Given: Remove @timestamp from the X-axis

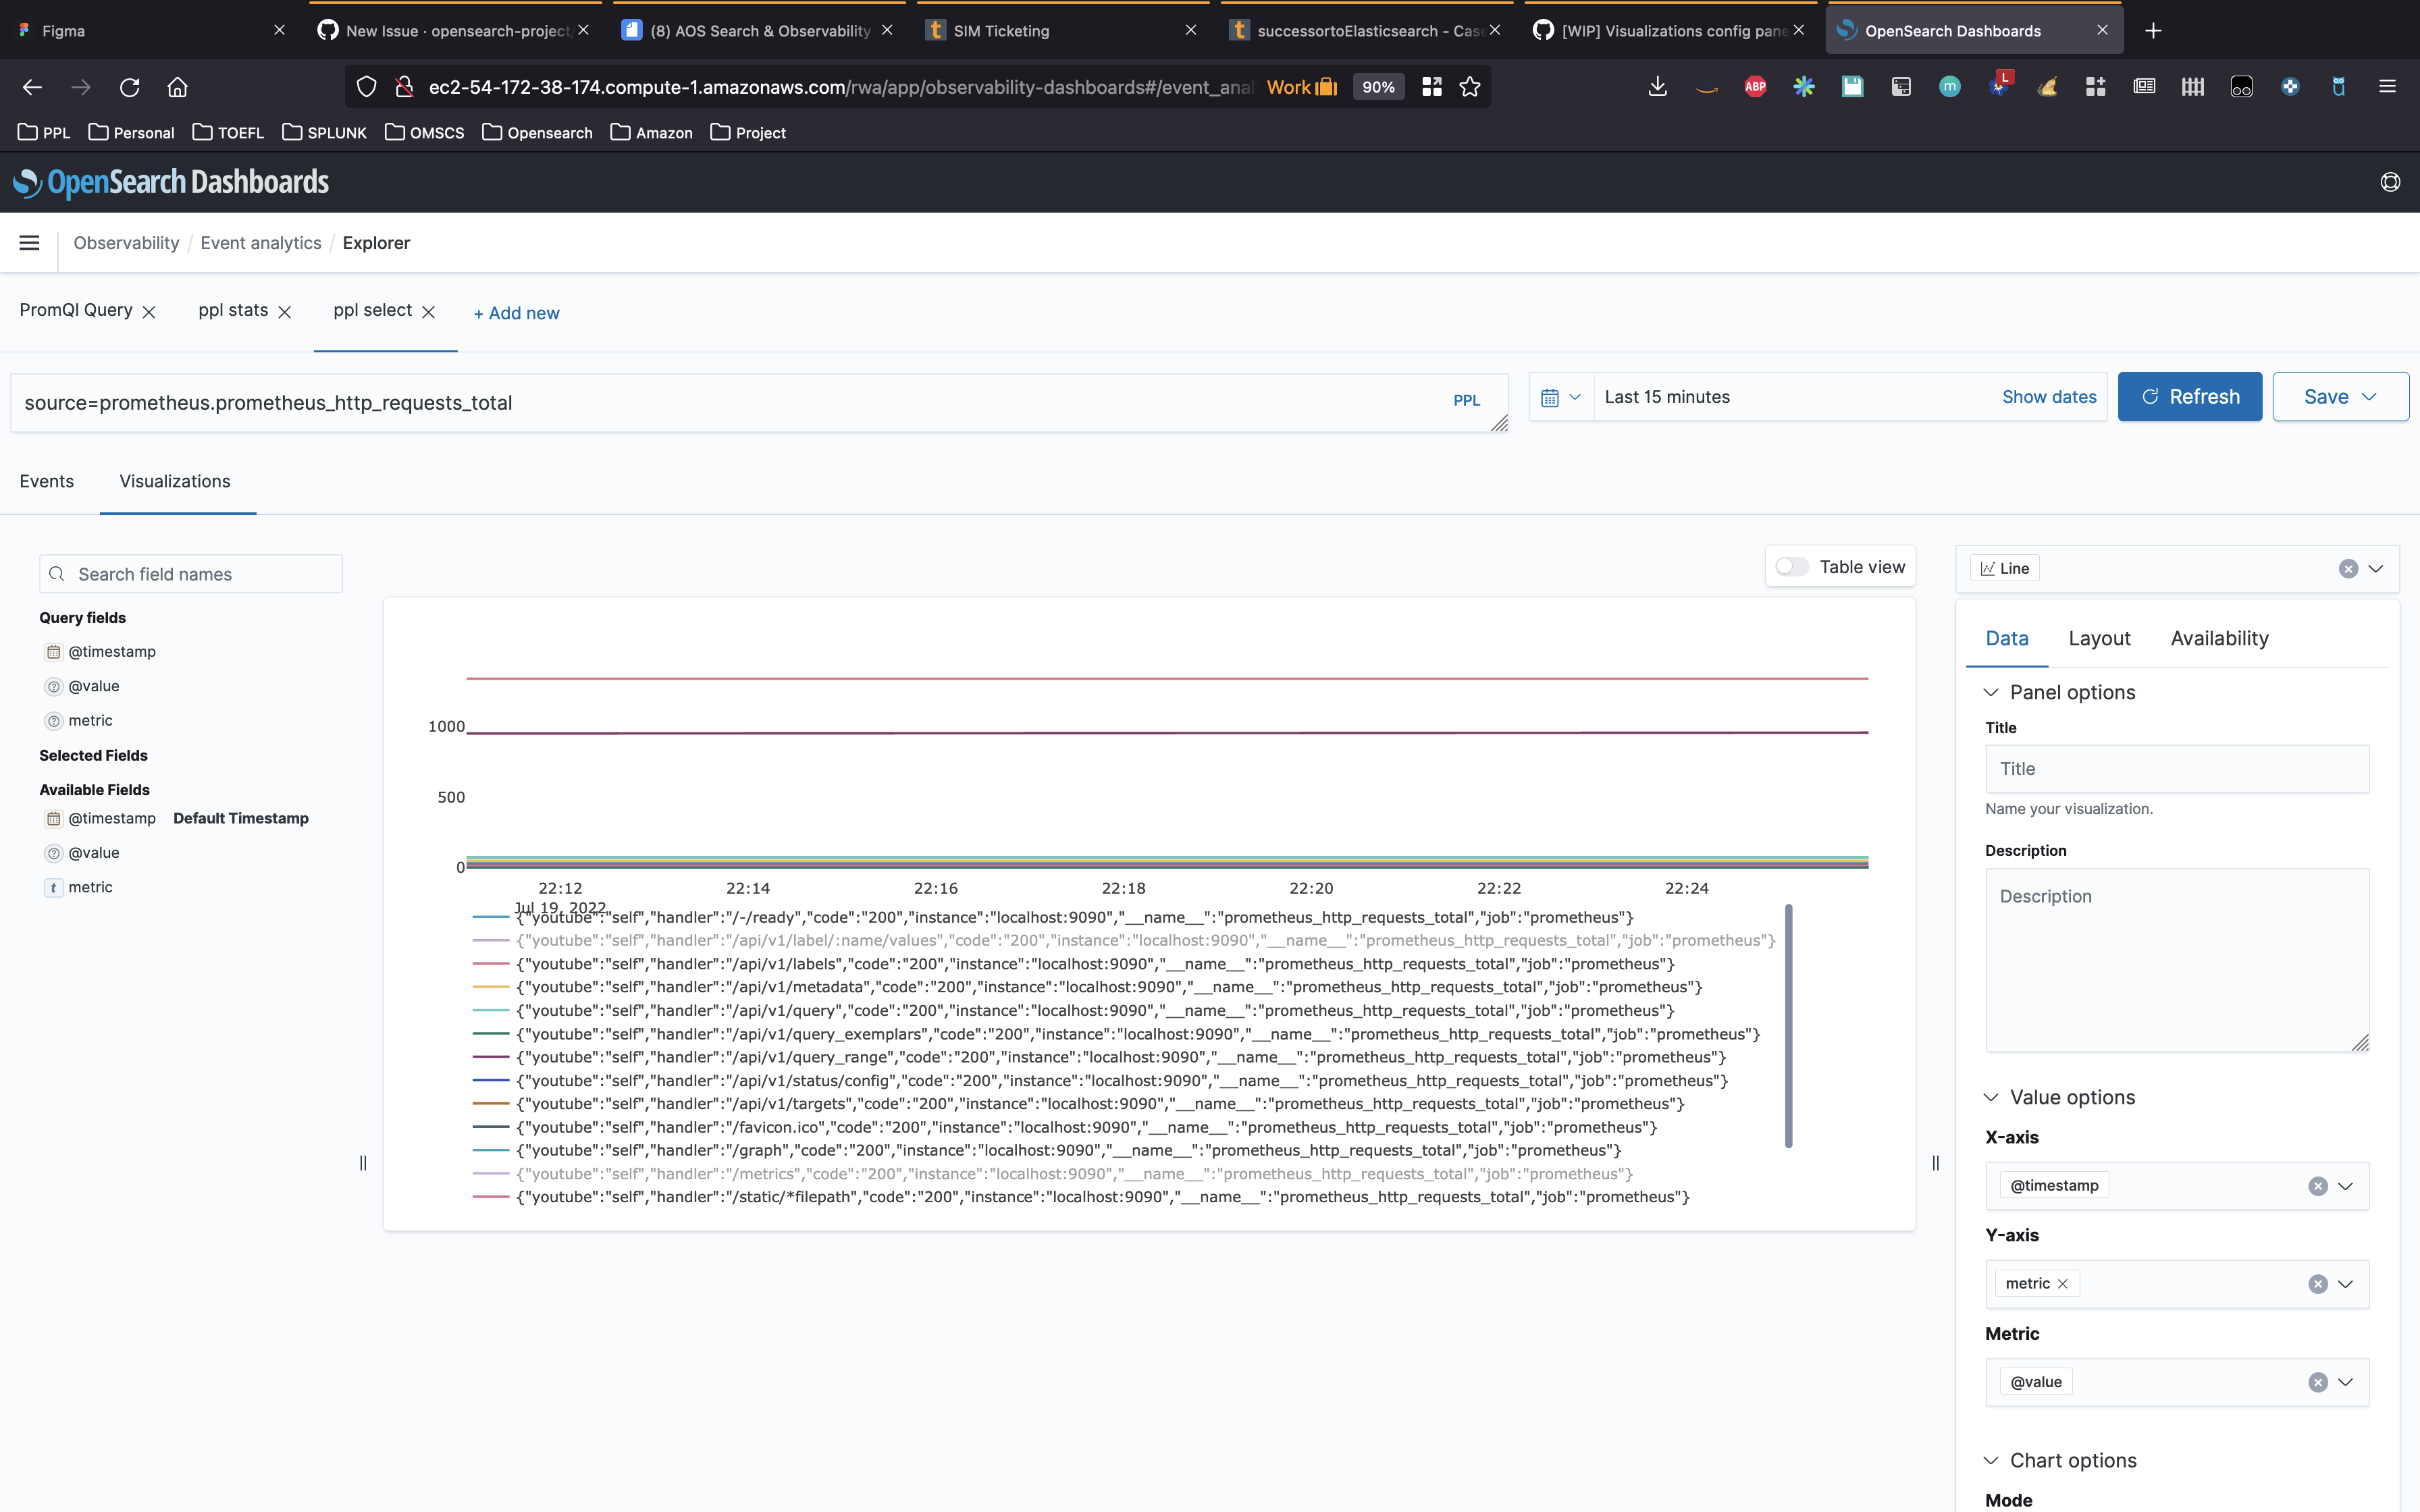Looking at the screenshot, I should (2318, 1185).
